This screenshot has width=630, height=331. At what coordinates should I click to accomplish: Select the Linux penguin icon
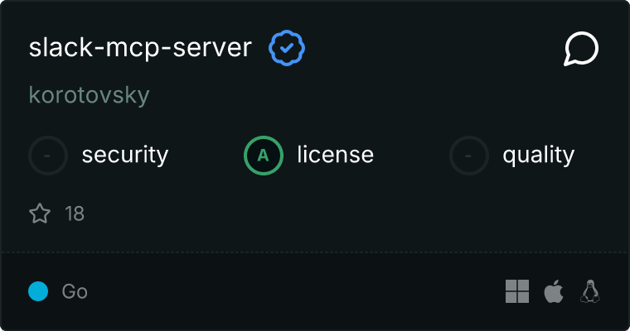coord(590,291)
